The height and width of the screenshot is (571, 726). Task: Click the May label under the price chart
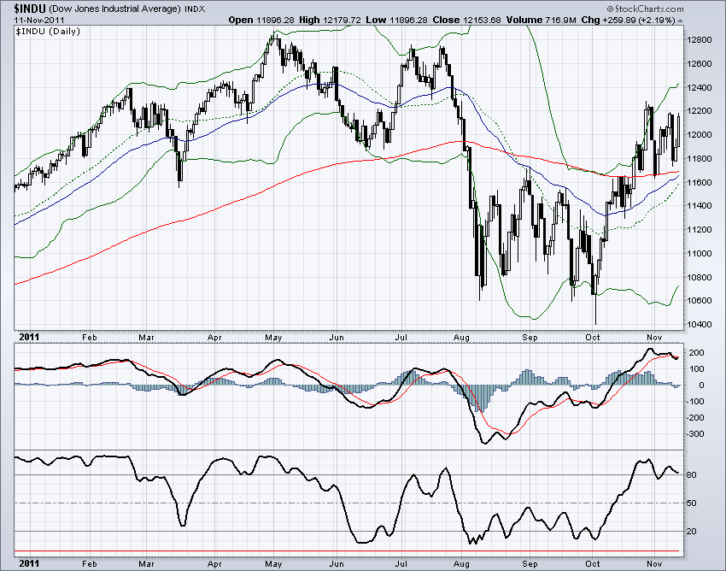click(x=273, y=338)
